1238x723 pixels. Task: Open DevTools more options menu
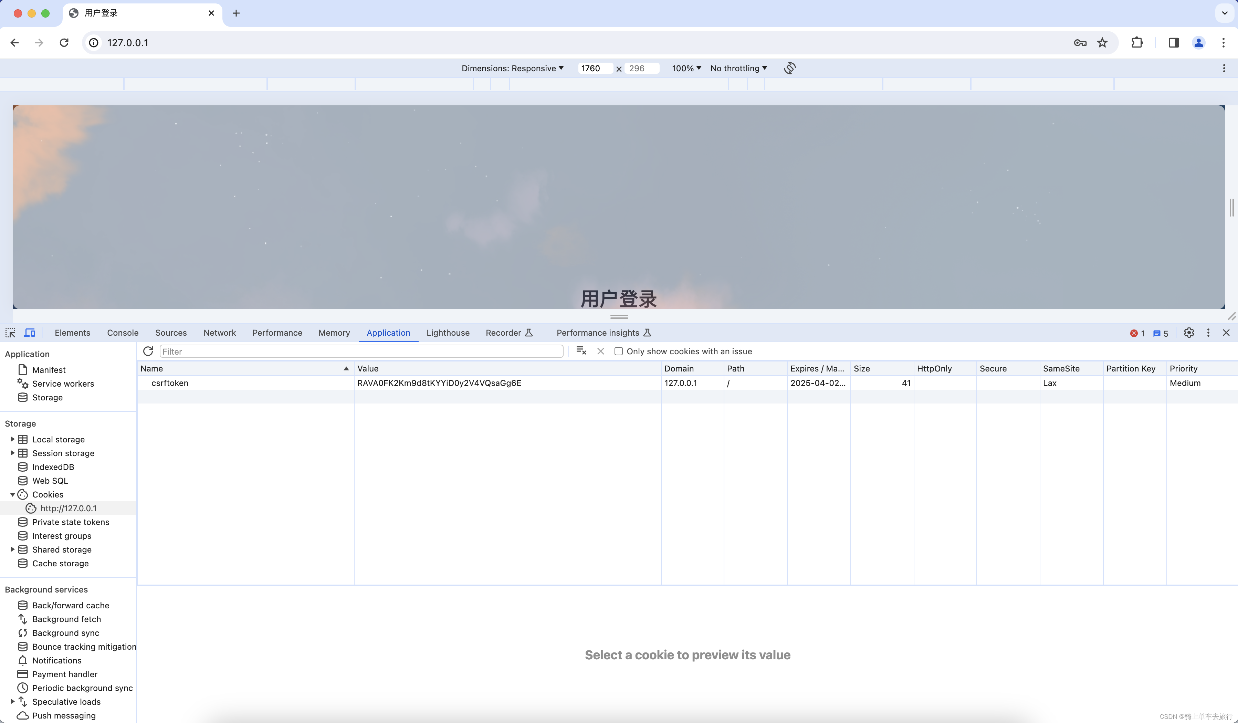(1208, 333)
